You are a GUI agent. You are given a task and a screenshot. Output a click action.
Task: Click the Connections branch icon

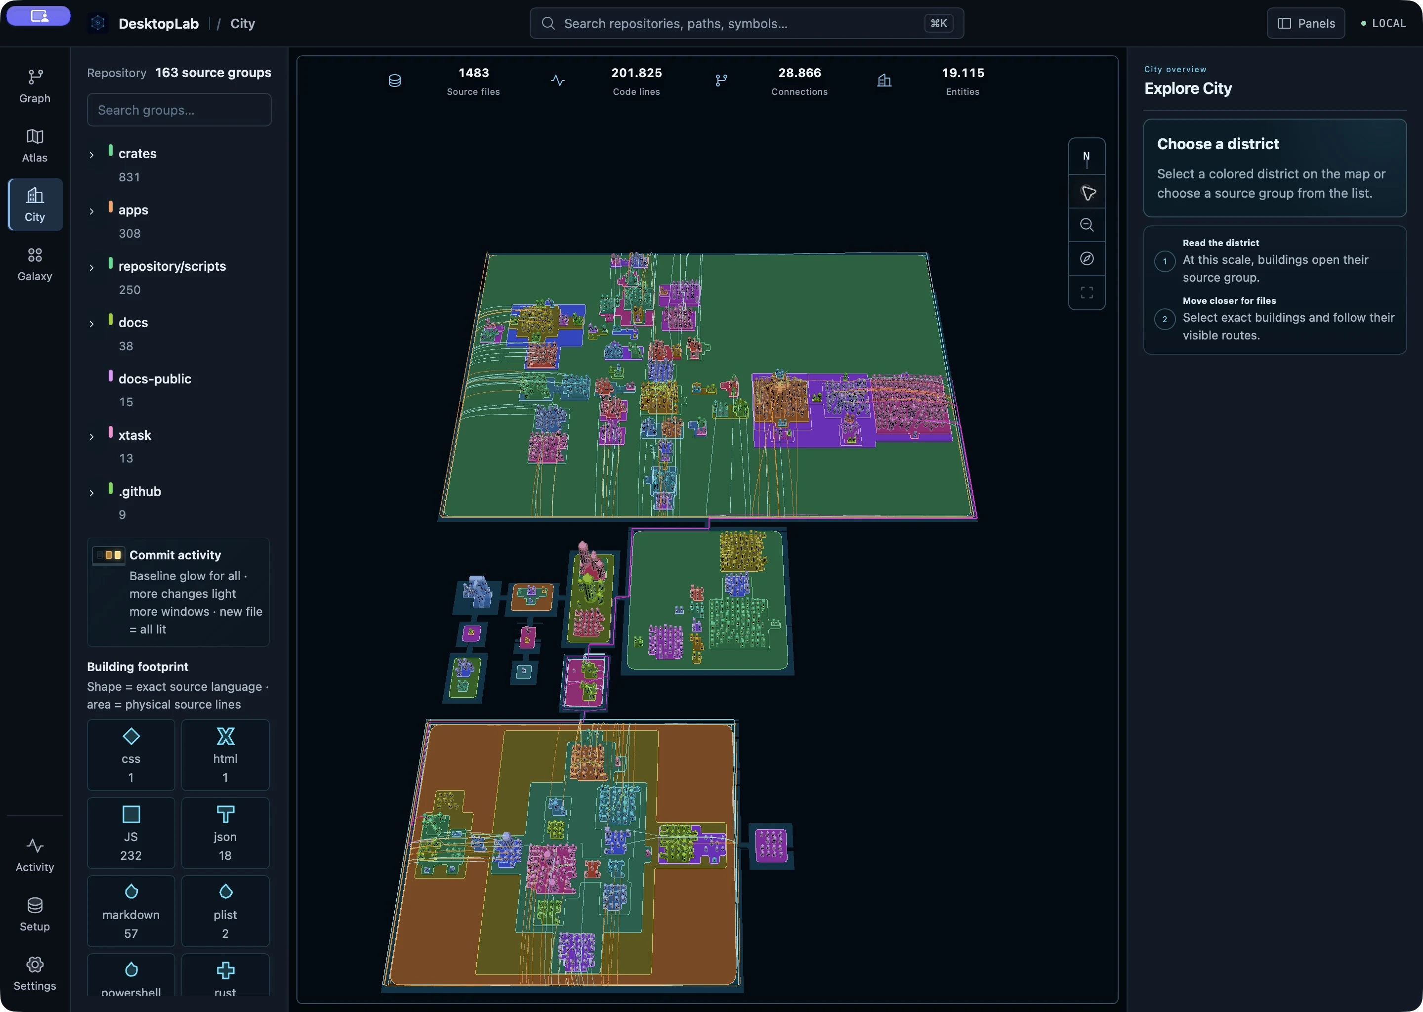[721, 81]
